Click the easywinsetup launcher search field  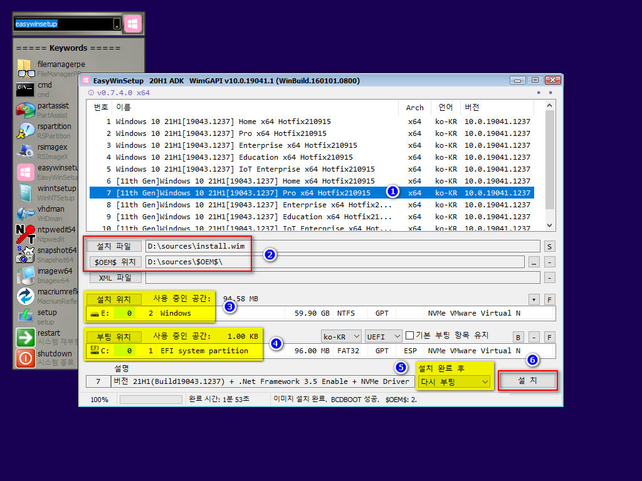point(63,24)
